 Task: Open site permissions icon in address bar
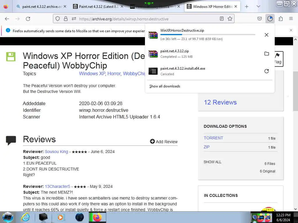tap(74, 19)
